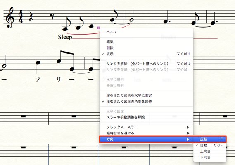Image resolution: width=235 pixels, height=165 pixels.
Task: Expand the フレックス・スラー submenu
Action: [x=147, y=127]
